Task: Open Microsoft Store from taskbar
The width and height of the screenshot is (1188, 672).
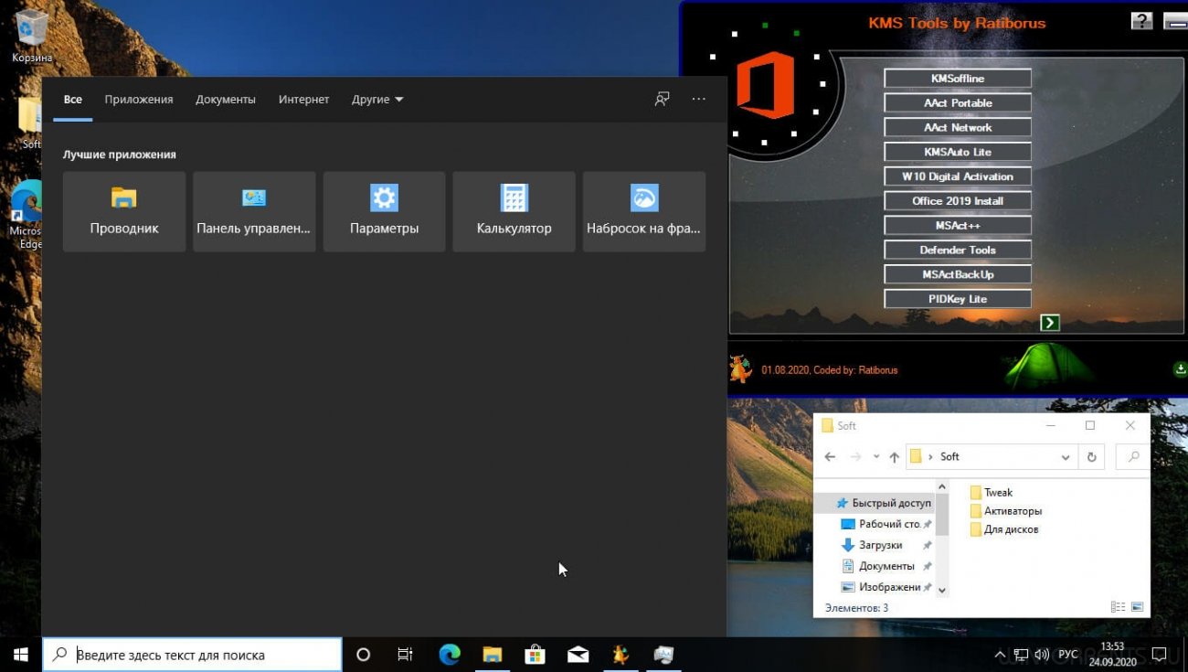Action: tap(535, 655)
